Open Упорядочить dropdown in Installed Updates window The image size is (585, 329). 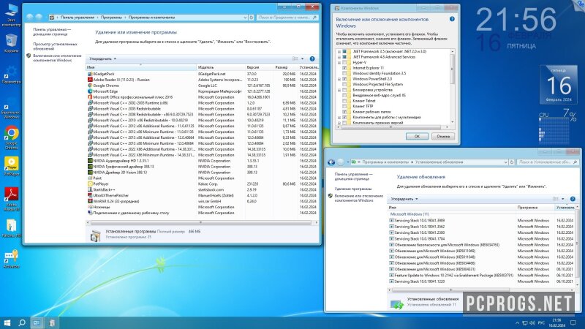(x=404, y=199)
